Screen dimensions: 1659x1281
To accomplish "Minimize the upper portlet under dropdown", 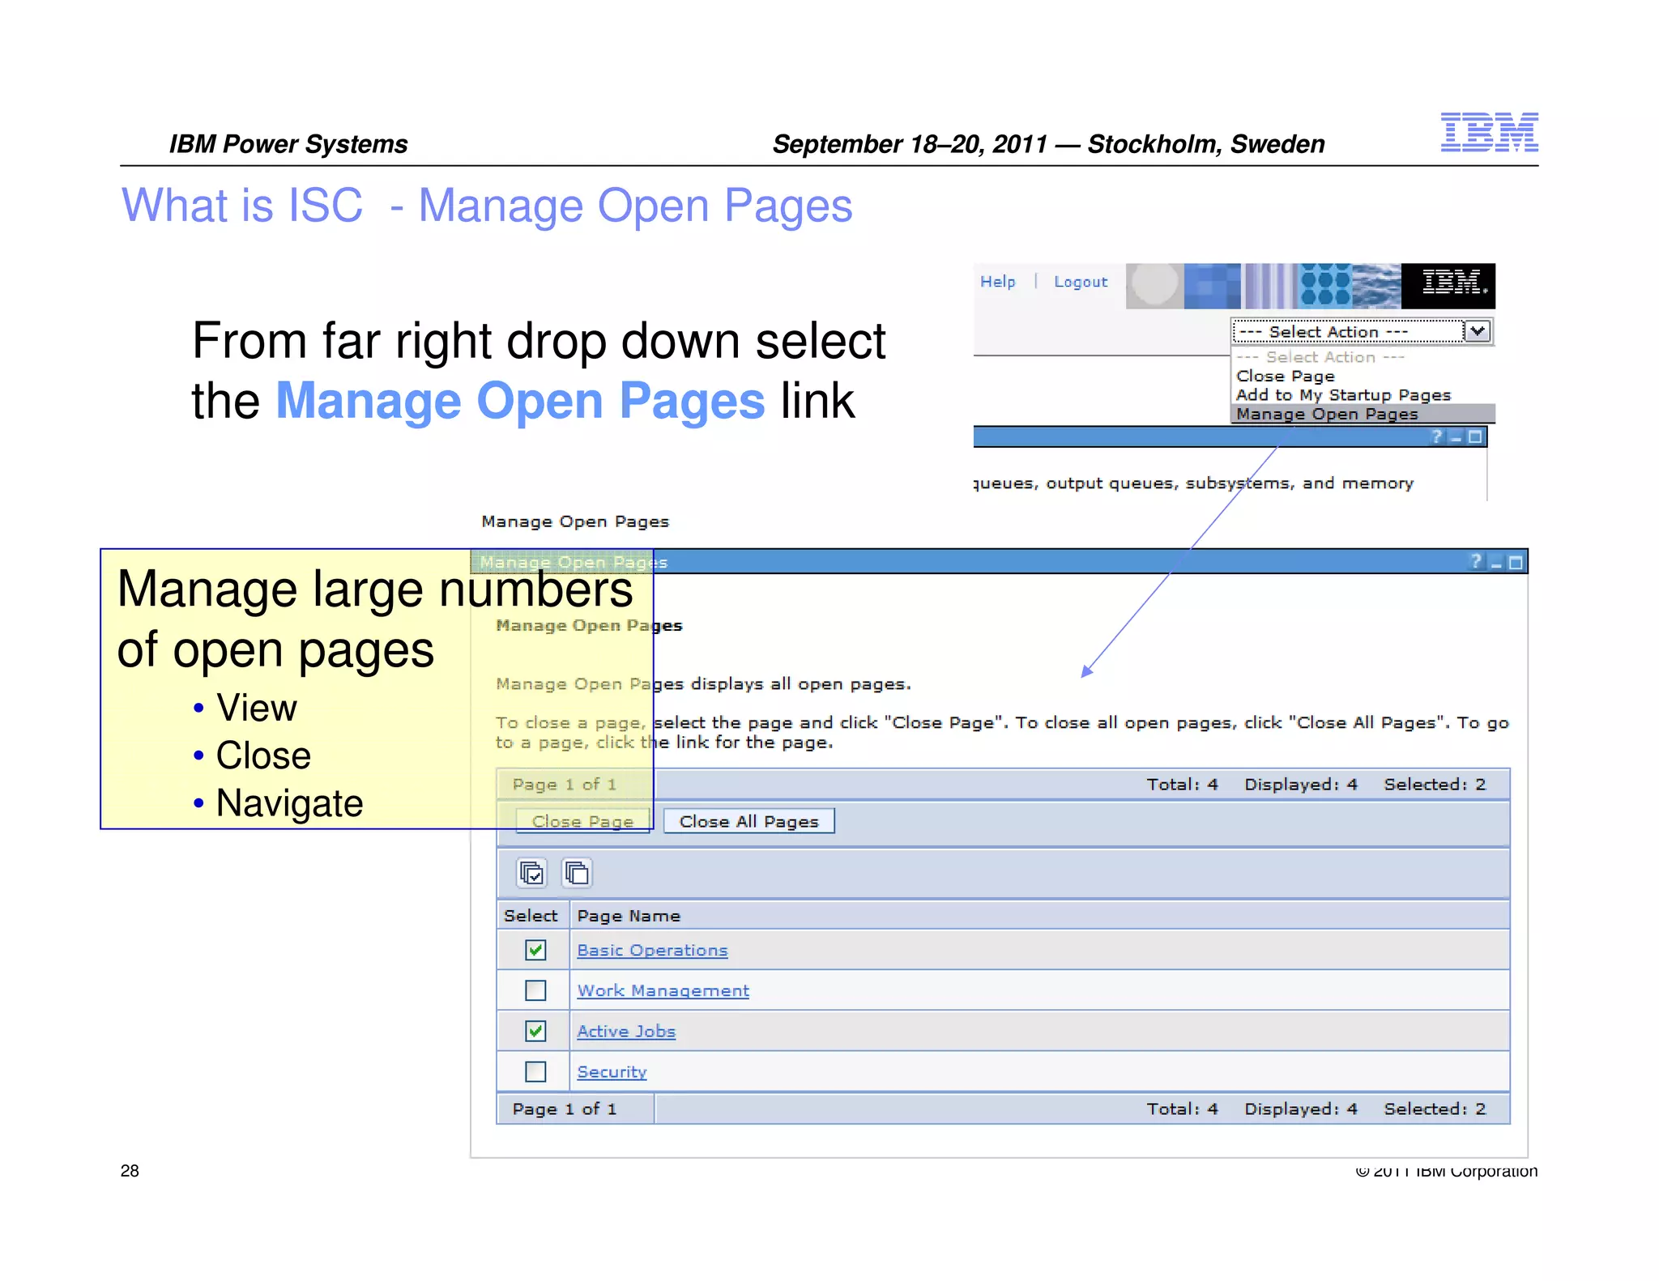I will pyautogui.click(x=1456, y=437).
